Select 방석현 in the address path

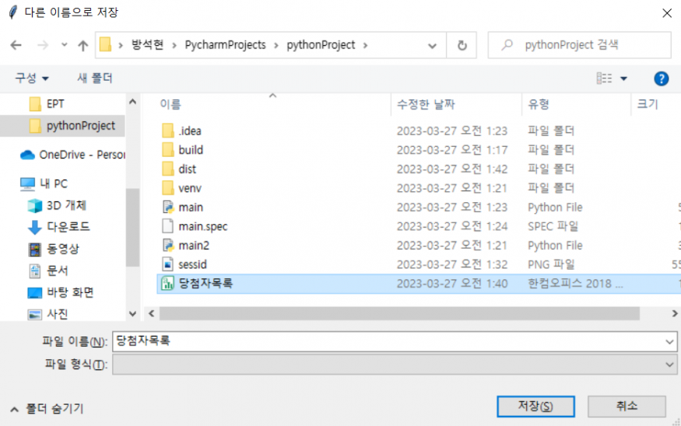pyautogui.click(x=148, y=44)
